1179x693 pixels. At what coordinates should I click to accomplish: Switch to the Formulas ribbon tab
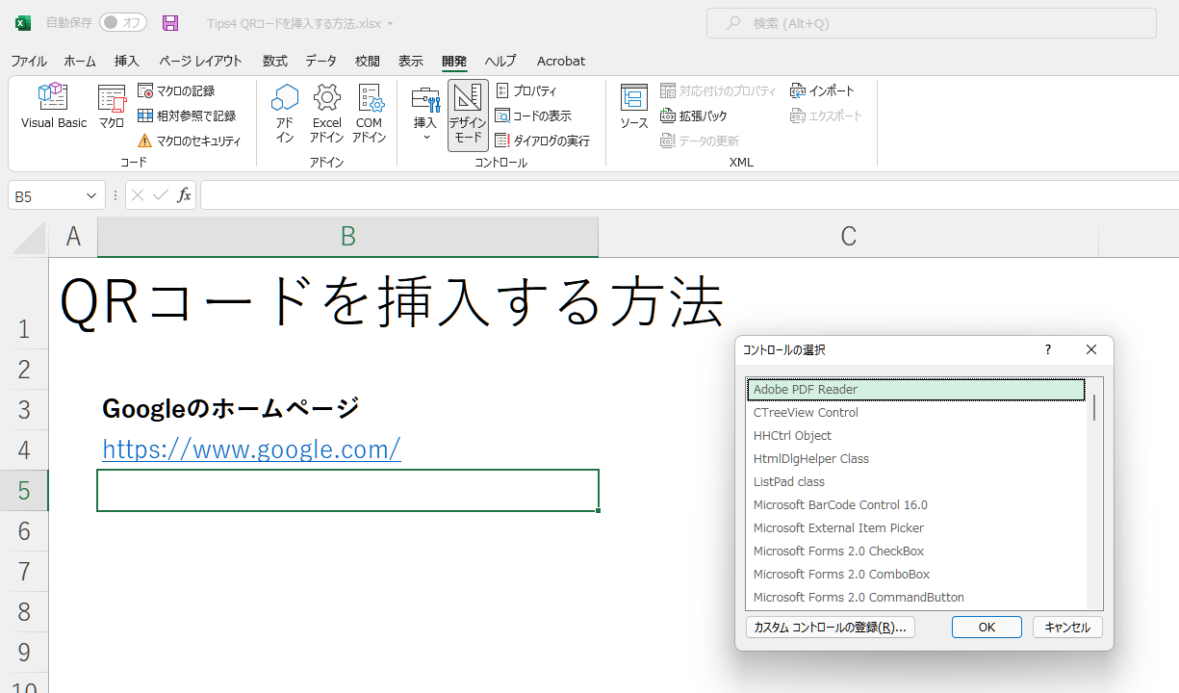click(275, 61)
